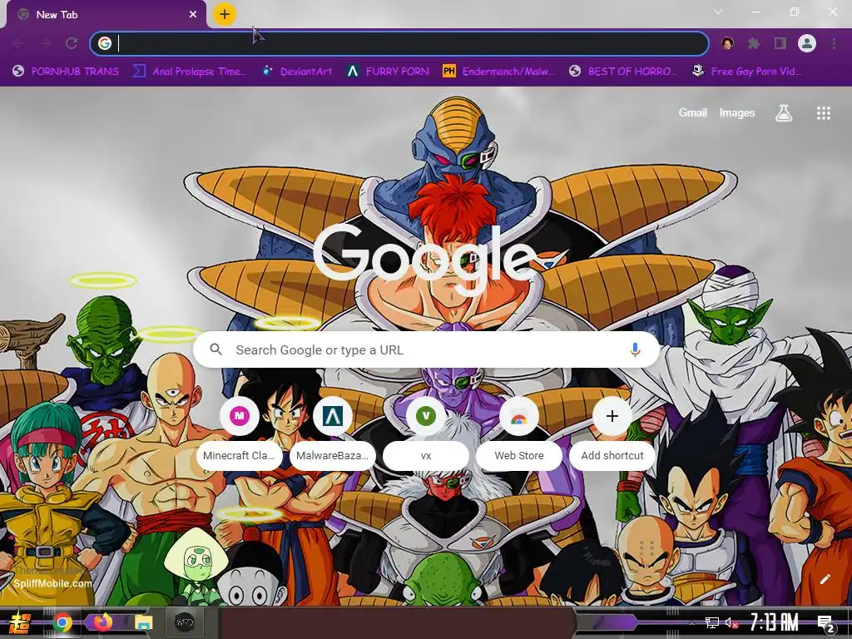Open the Google apps grid
852x639 pixels.
click(x=823, y=113)
